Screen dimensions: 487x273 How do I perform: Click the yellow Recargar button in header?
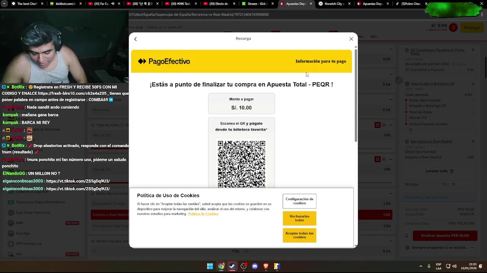click(x=472, y=27)
